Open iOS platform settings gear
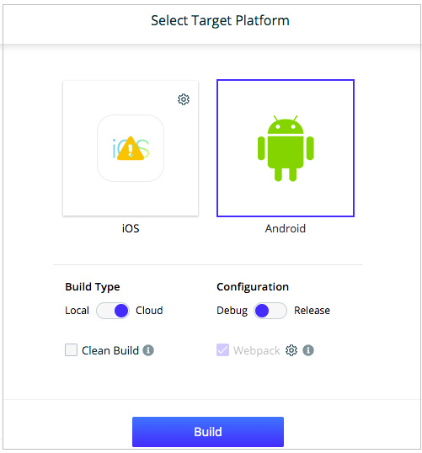422x453 pixels. coord(184,99)
